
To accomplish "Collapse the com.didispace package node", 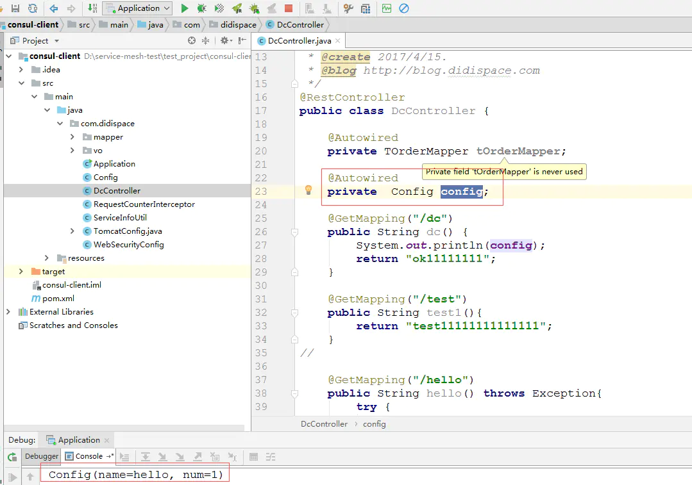I will [60, 124].
